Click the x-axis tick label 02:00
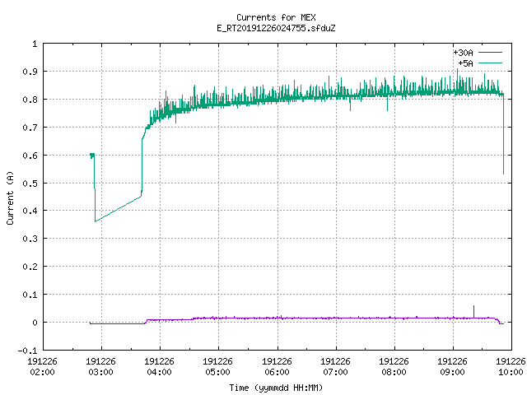Viewport: 527px width, 395px height. (42, 372)
